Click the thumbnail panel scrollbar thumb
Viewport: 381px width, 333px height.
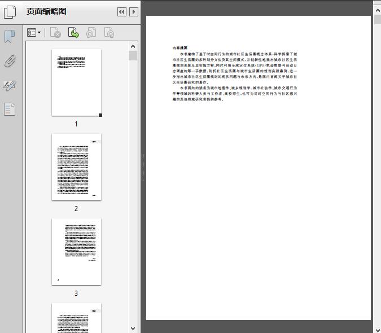coord(133,56)
